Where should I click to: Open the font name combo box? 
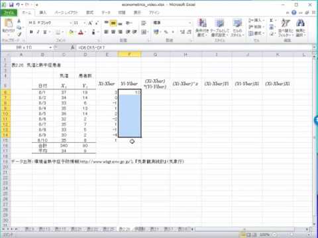coord(50,23)
